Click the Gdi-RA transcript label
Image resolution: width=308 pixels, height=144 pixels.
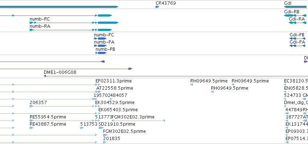[x=297, y=19]
